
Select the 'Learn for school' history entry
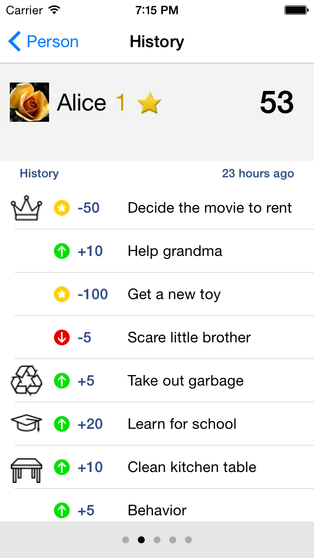pos(182,424)
